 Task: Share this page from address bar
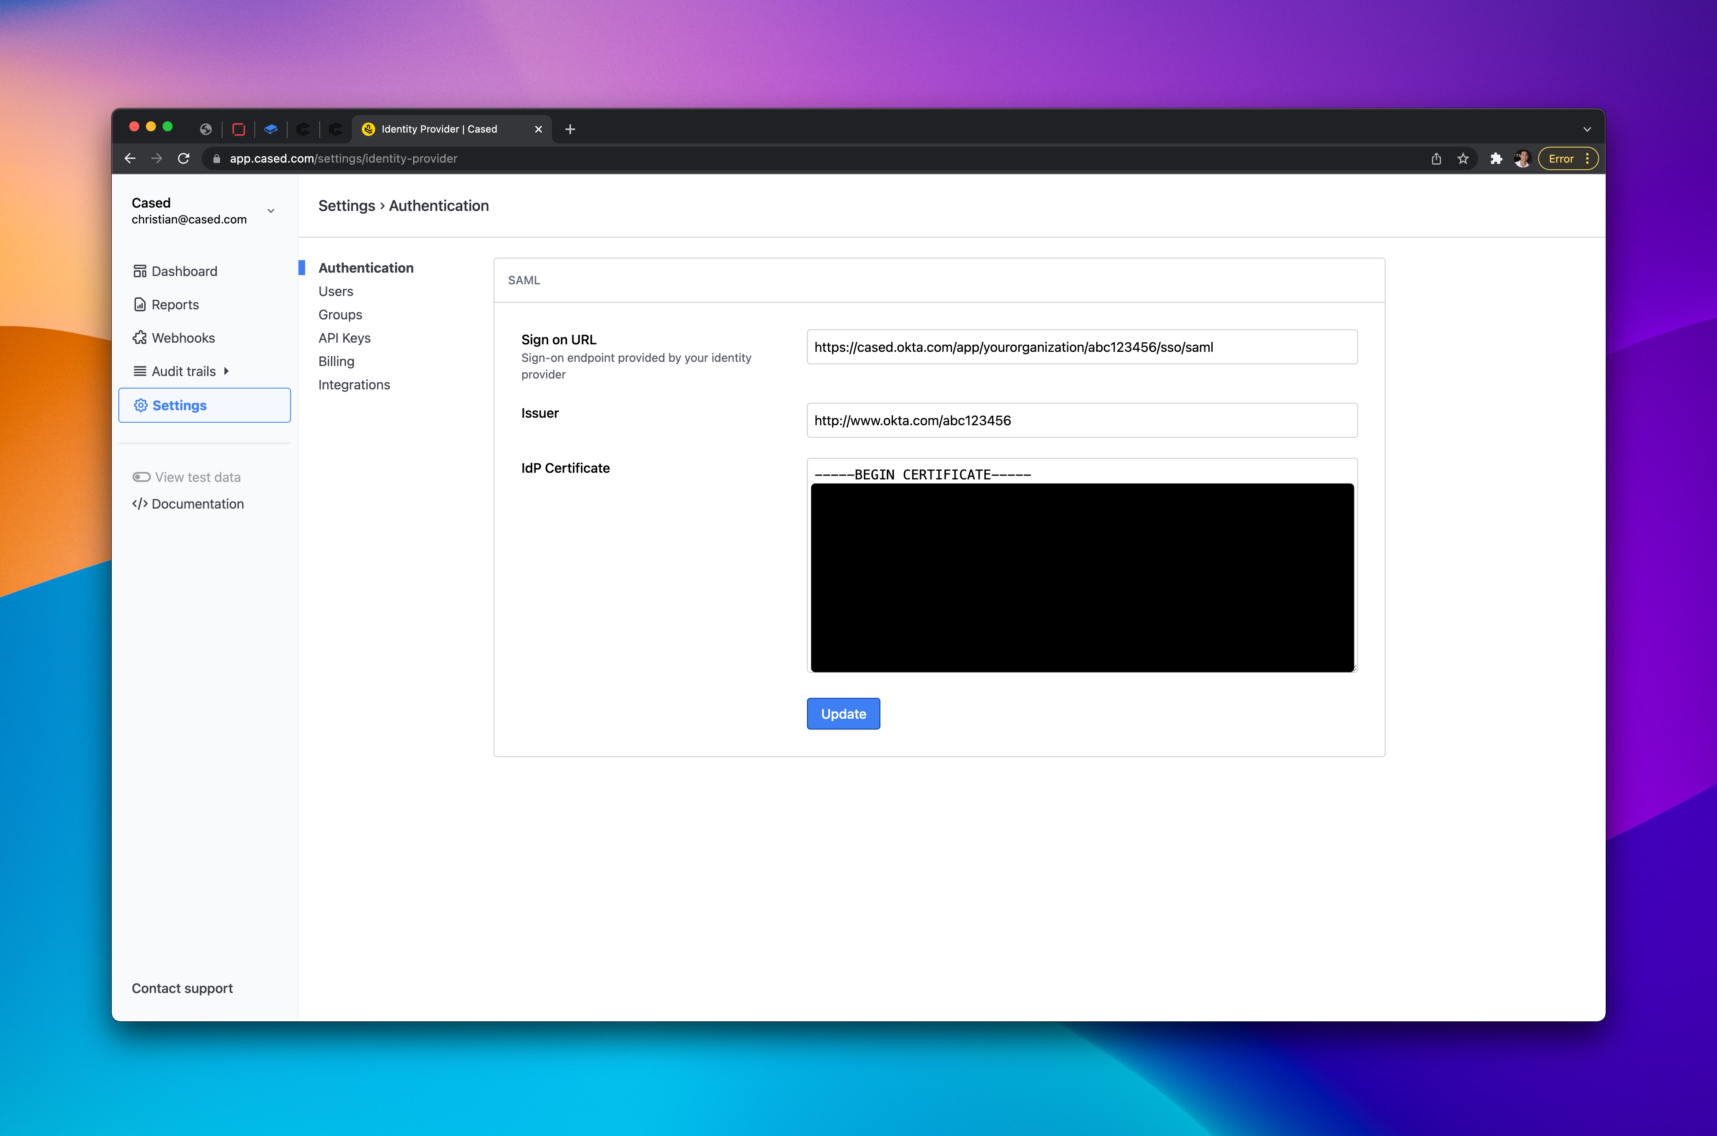click(1436, 159)
